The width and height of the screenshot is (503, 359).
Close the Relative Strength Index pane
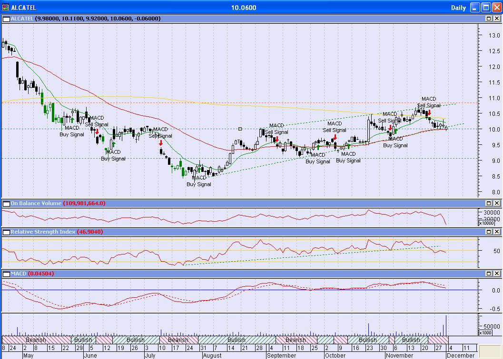[497, 232]
